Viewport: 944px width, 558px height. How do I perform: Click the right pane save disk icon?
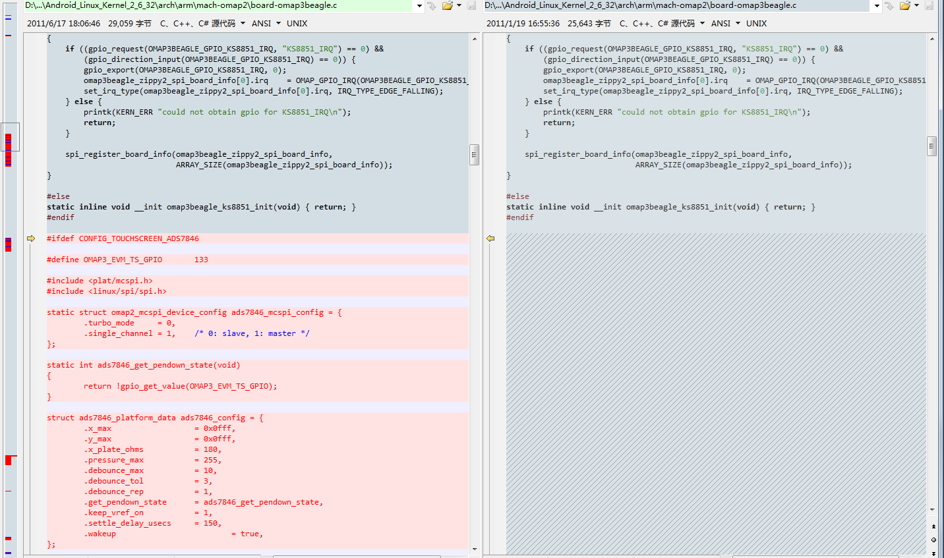click(929, 6)
